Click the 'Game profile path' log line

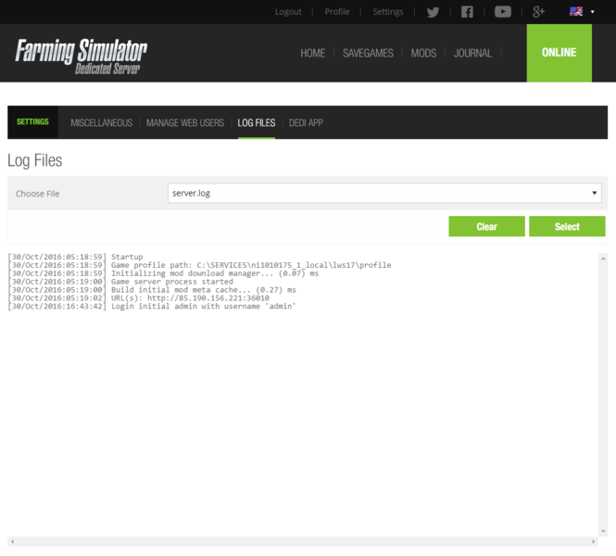point(199,265)
